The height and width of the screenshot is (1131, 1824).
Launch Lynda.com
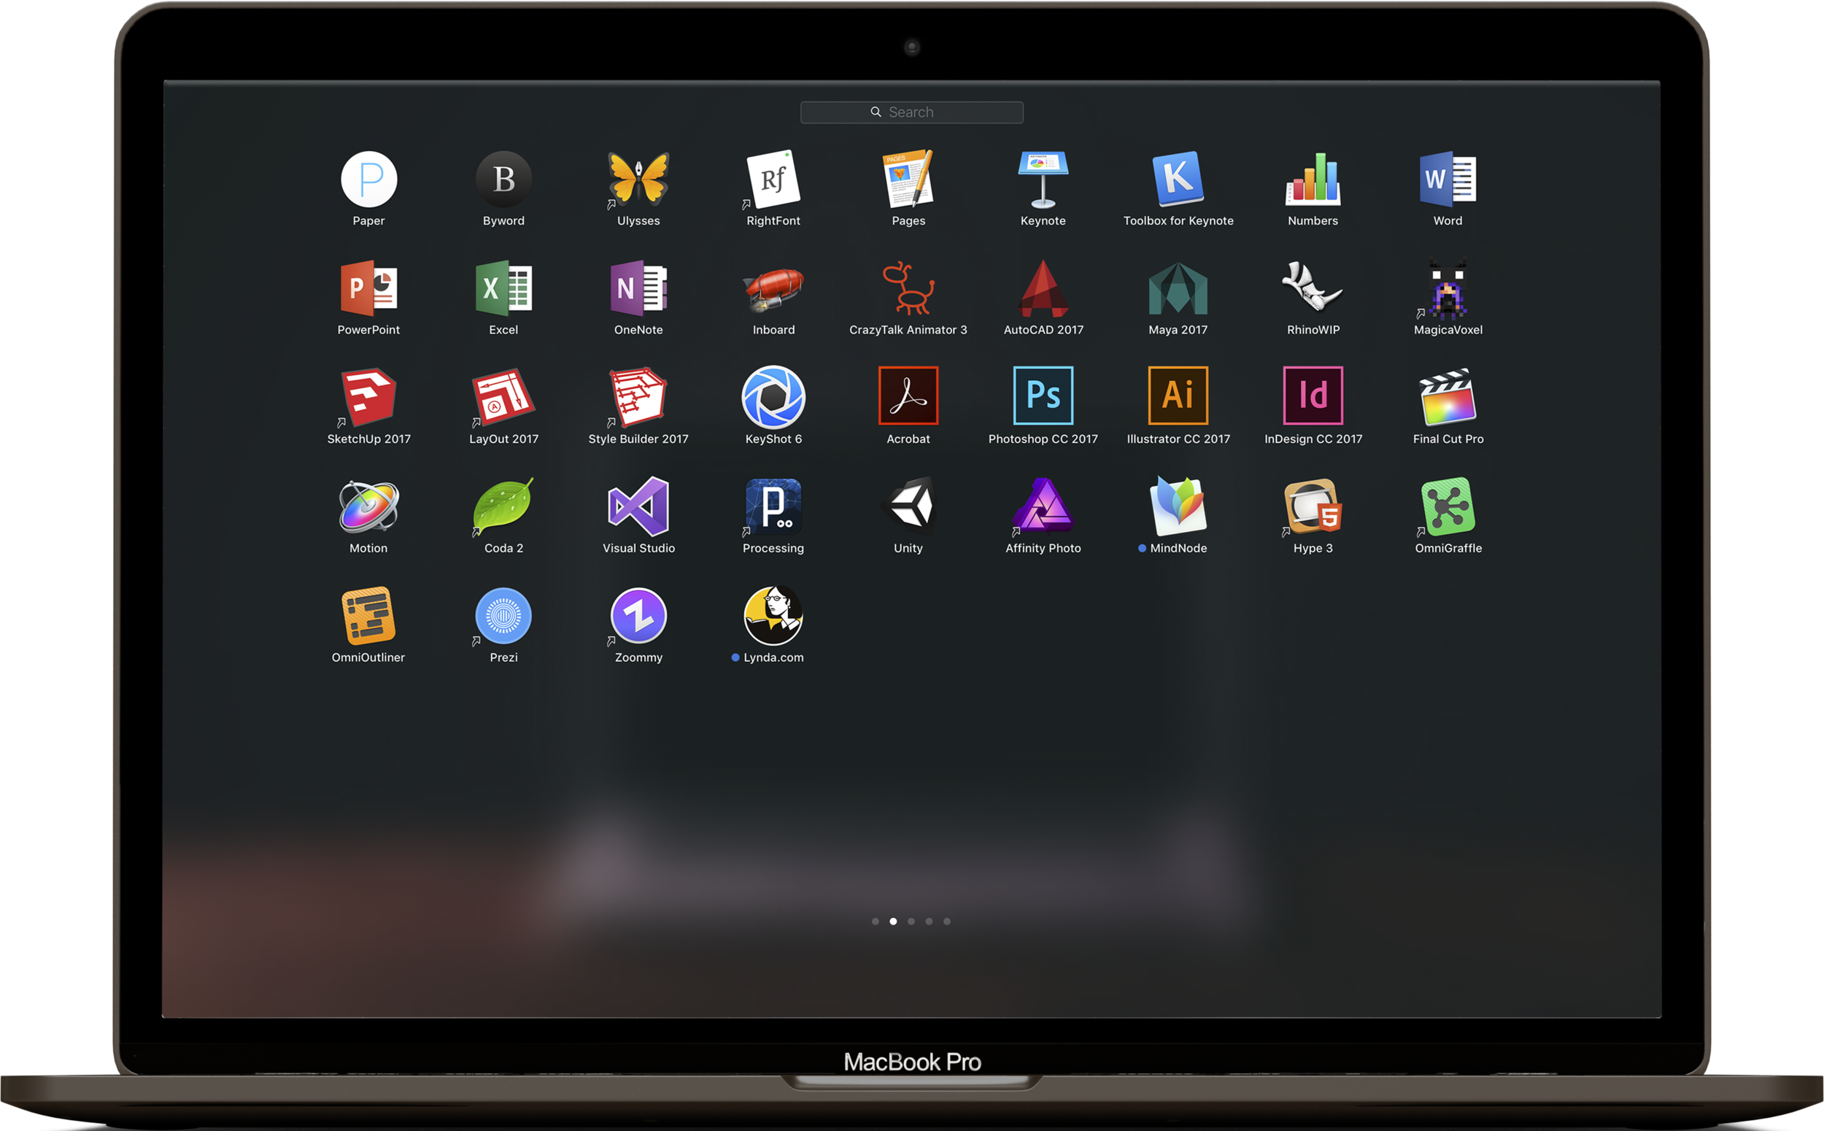tap(773, 617)
